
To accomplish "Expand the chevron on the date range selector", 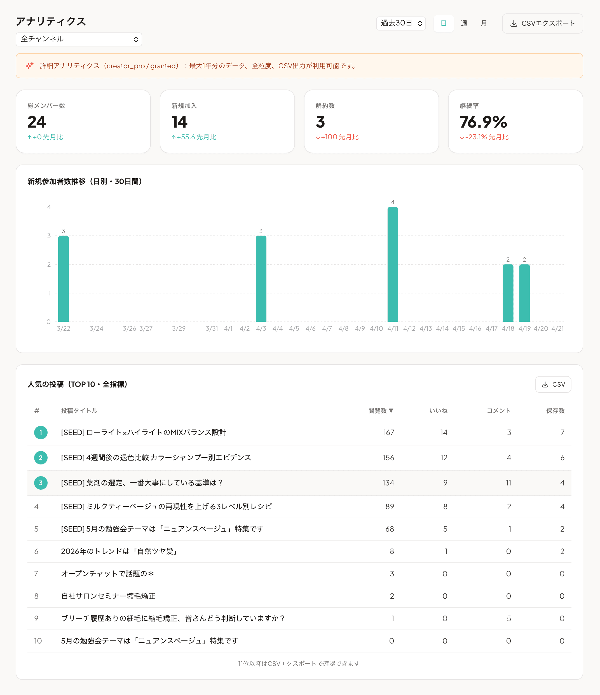I will click(420, 23).
